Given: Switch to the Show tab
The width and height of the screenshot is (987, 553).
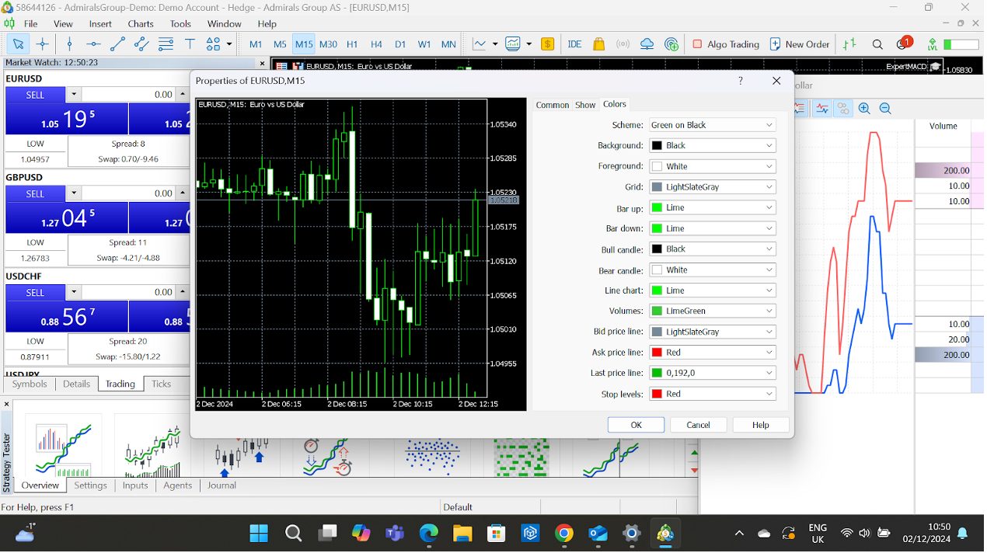Looking at the screenshot, I should click(585, 105).
